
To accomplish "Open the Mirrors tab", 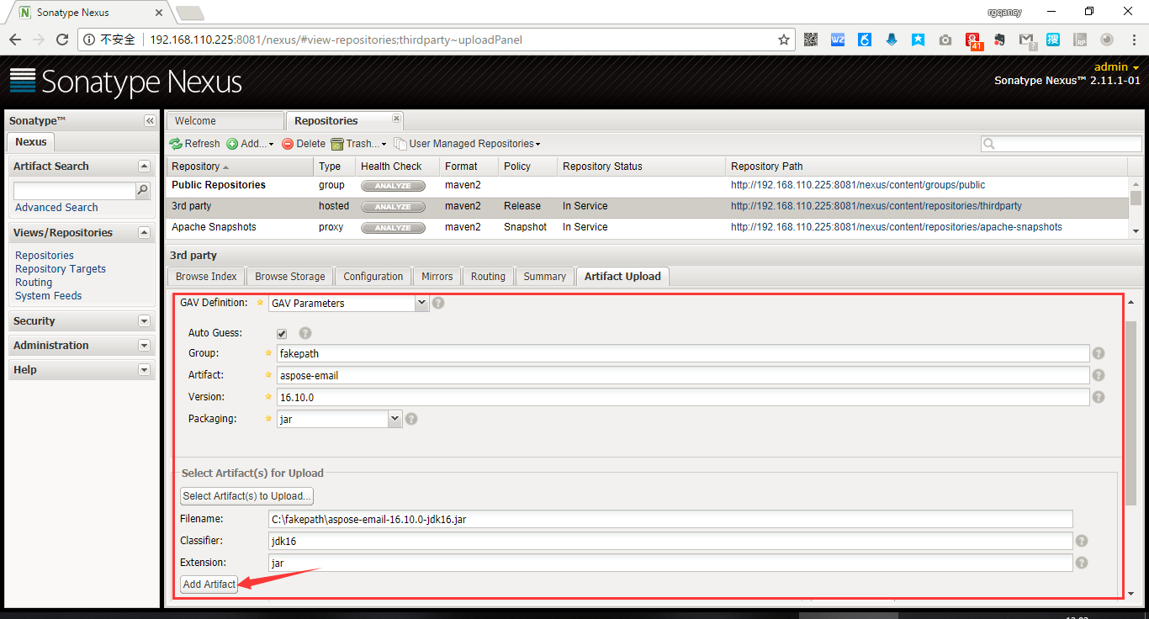I will coord(437,277).
